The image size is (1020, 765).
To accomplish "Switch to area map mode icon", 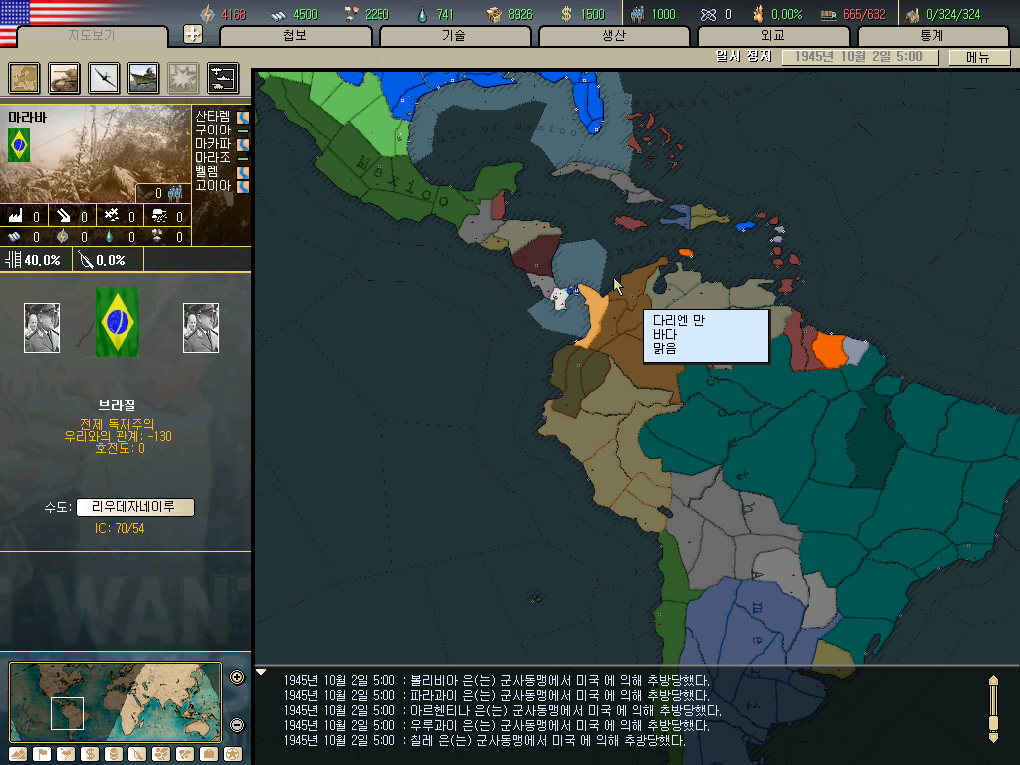I will pos(185,754).
